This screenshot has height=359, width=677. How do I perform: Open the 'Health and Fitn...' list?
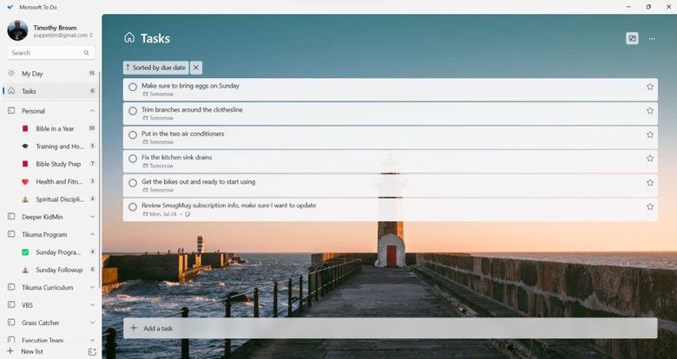click(58, 181)
